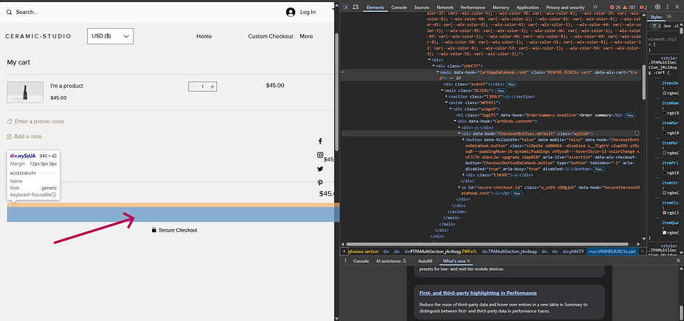The width and height of the screenshot is (684, 321).
Task: Click flex badge next to Order summary h2
Action: (630, 115)
